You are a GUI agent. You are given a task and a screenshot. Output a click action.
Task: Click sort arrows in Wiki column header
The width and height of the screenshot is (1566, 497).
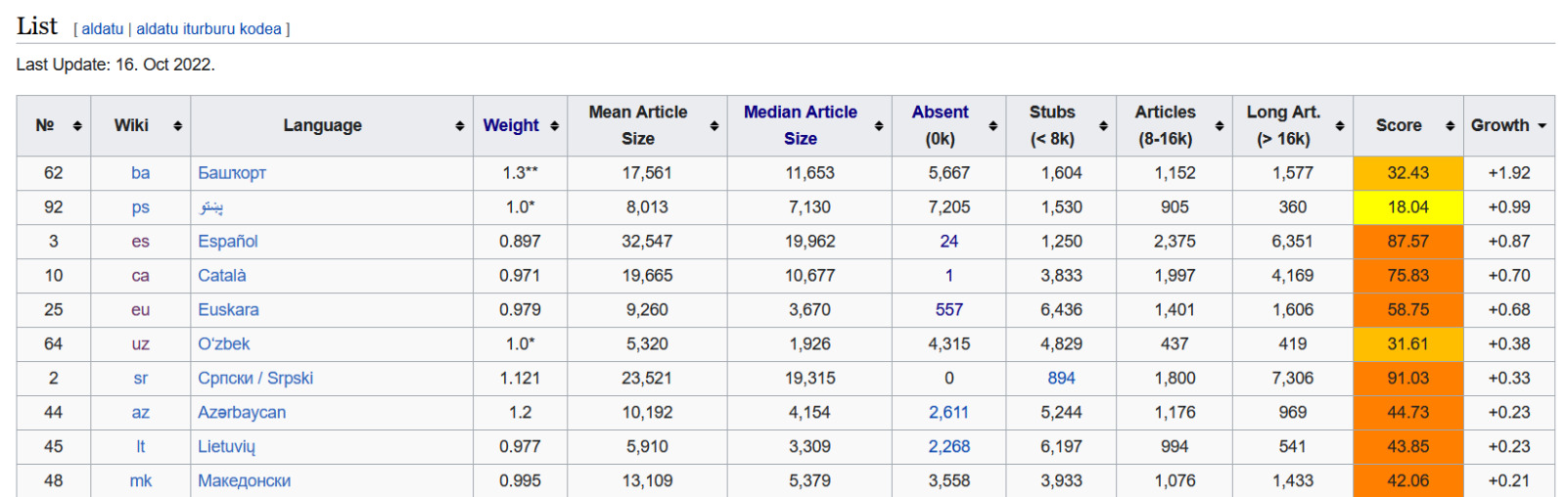pyautogui.click(x=177, y=126)
